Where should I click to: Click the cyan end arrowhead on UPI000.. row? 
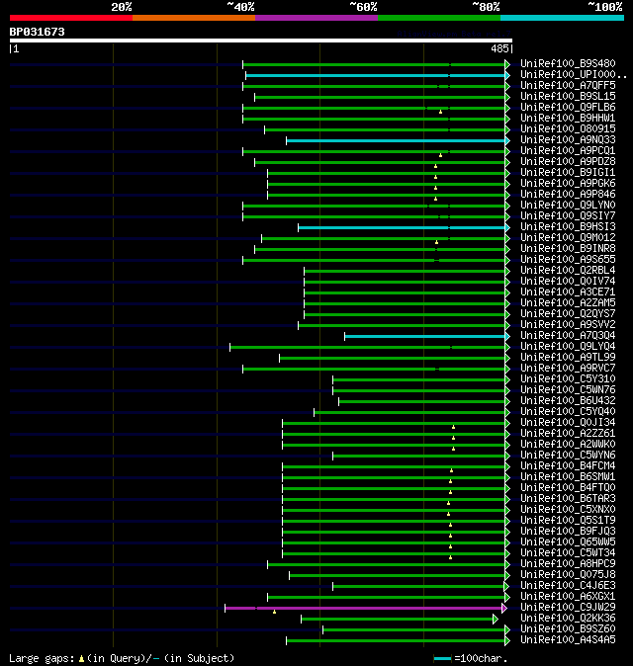point(507,76)
